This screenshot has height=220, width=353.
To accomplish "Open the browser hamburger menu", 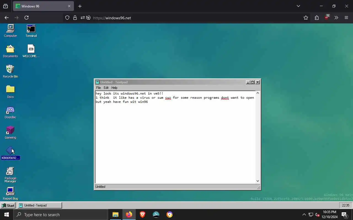I will click(x=346, y=18).
